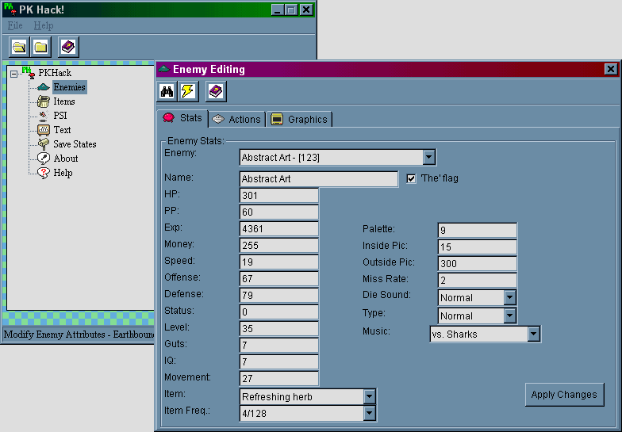Open the Music dropdown showing vs. Sharks

[x=533, y=335]
